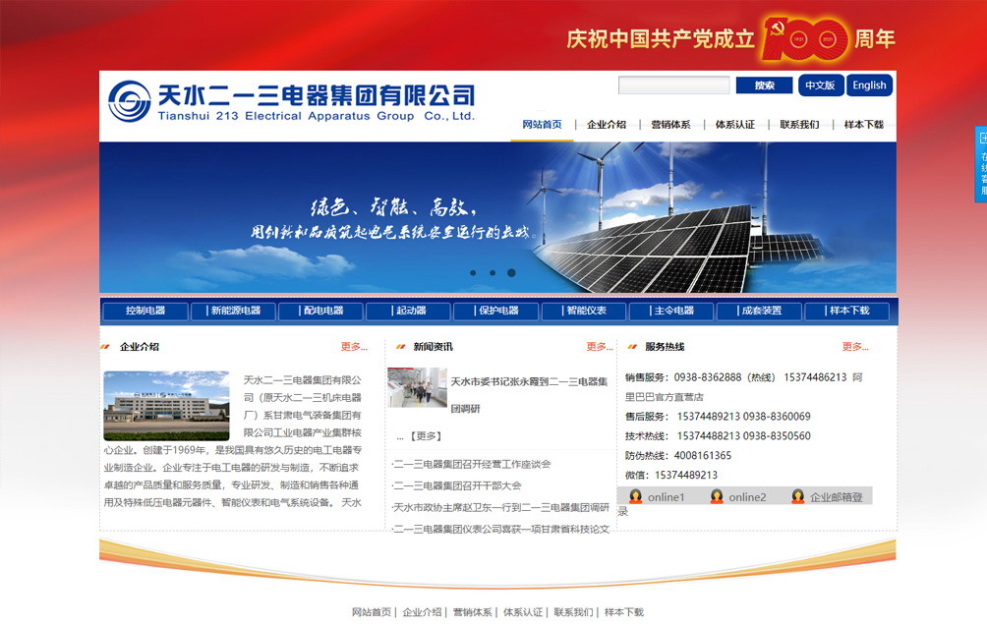Click the 服务热线 section heading

665,347
